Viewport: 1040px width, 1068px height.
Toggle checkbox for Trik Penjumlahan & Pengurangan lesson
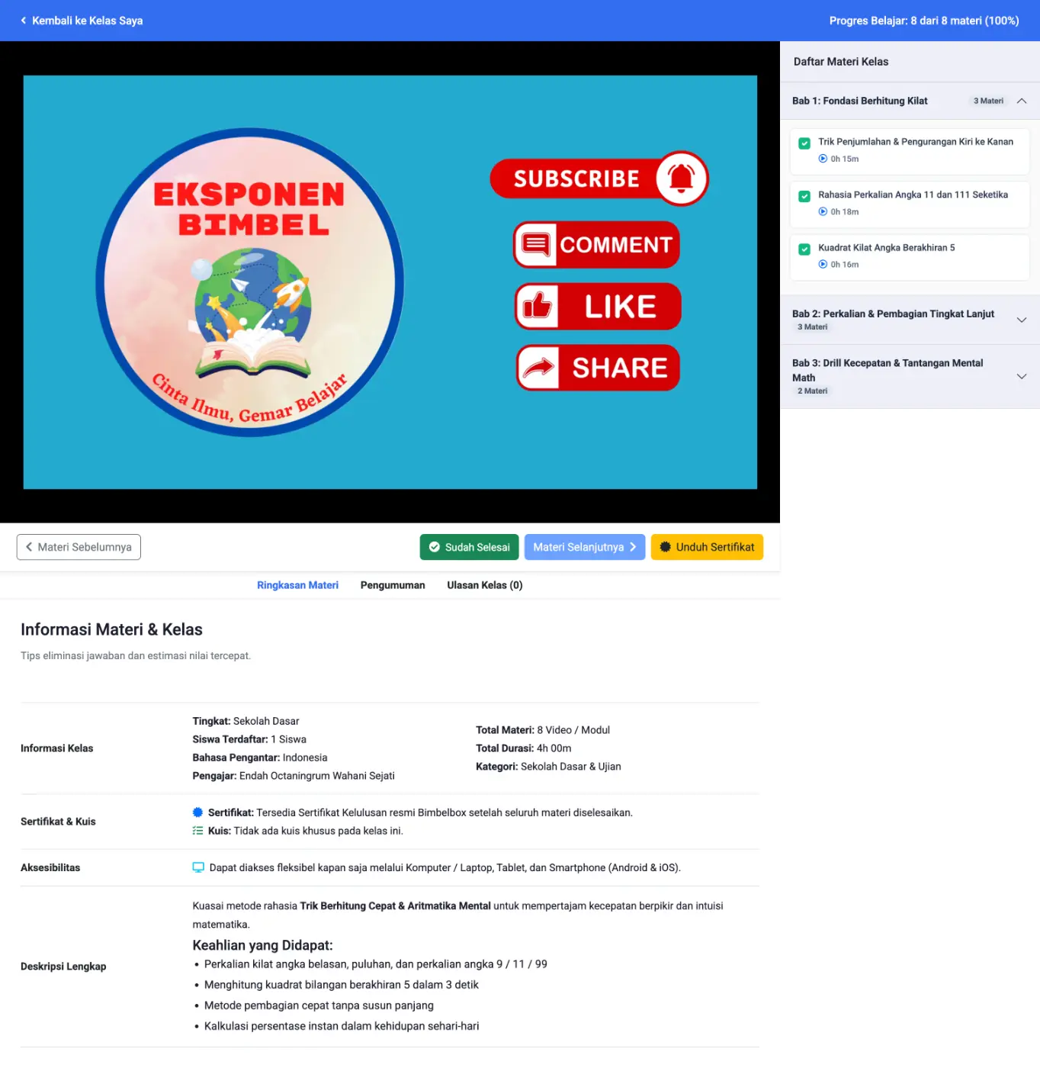804,143
